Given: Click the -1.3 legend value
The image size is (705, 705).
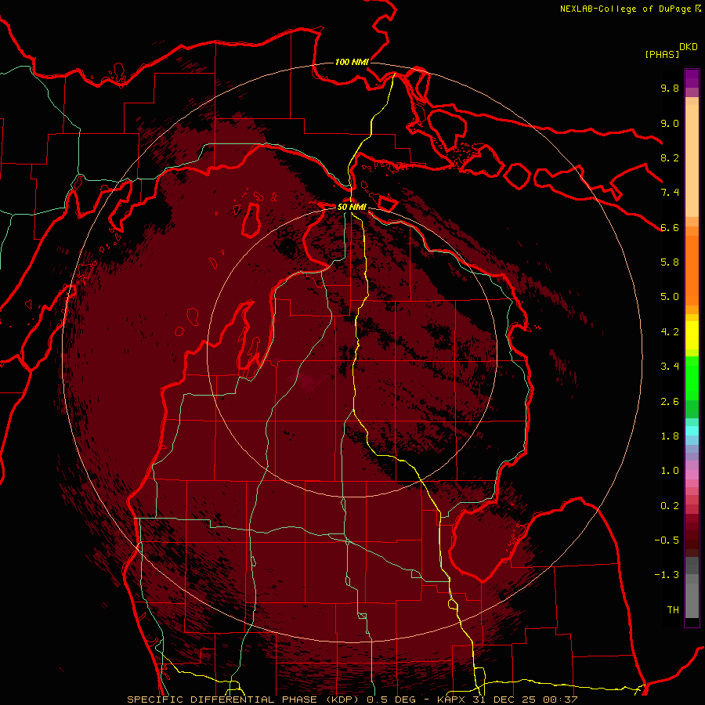Looking at the screenshot, I should point(667,575).
